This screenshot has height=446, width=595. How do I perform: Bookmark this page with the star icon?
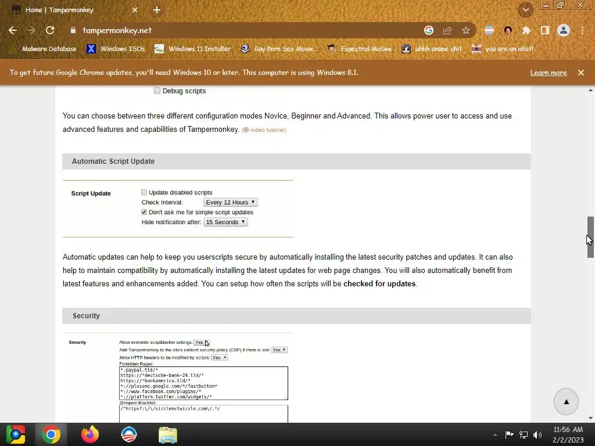coord(466,30)
